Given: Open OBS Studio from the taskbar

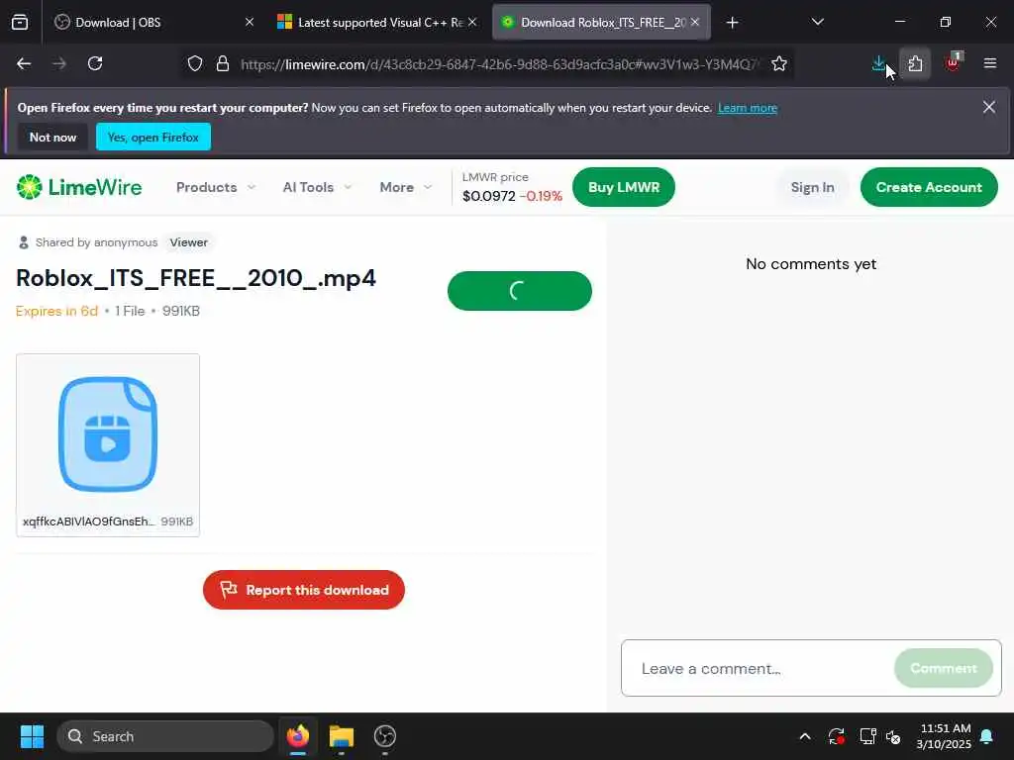Looking at the screenshot, I should (385, 736).
